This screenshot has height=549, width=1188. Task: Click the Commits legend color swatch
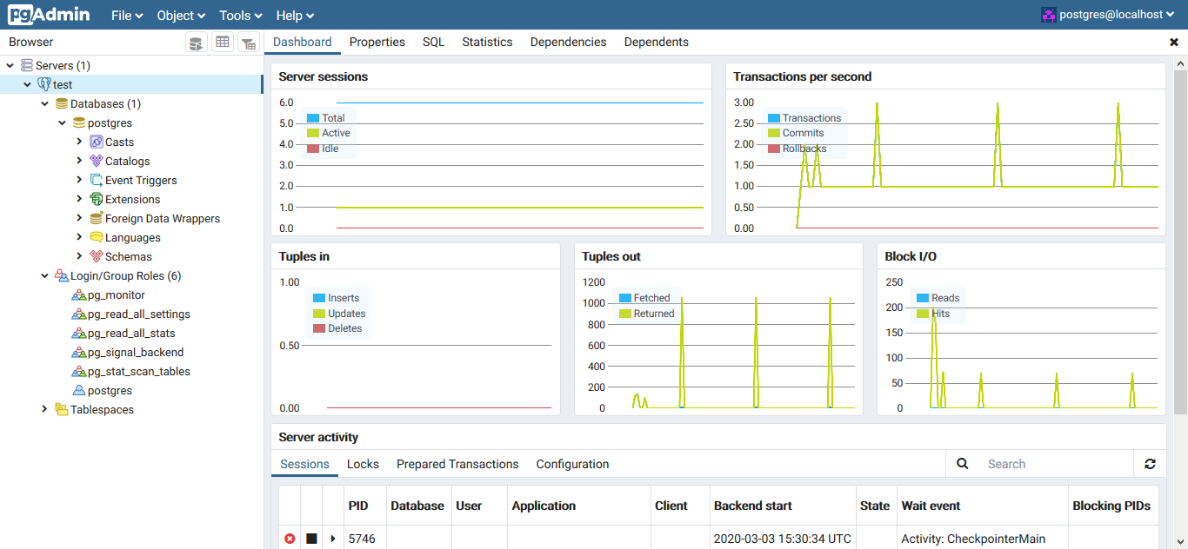click(773, 133)
